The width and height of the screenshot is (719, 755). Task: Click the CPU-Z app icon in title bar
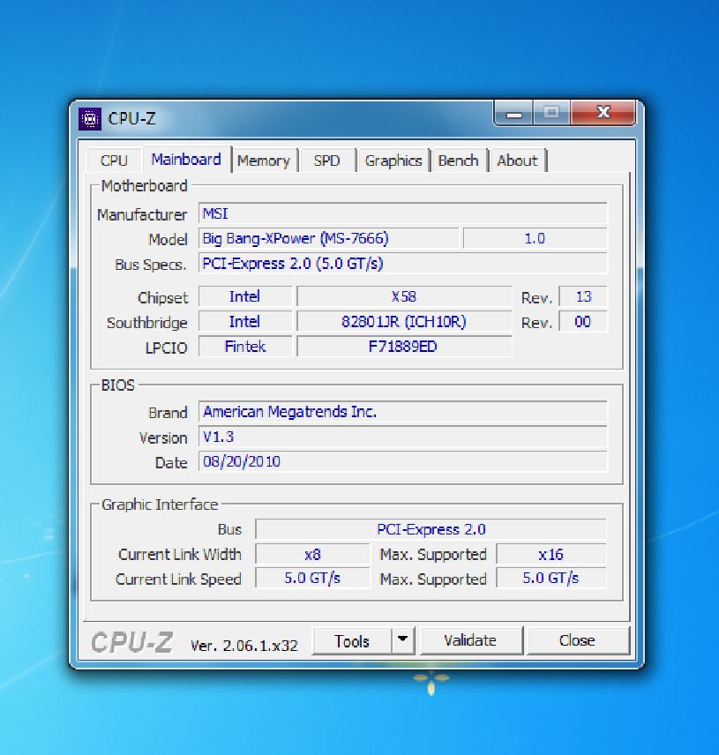[90, 118]
